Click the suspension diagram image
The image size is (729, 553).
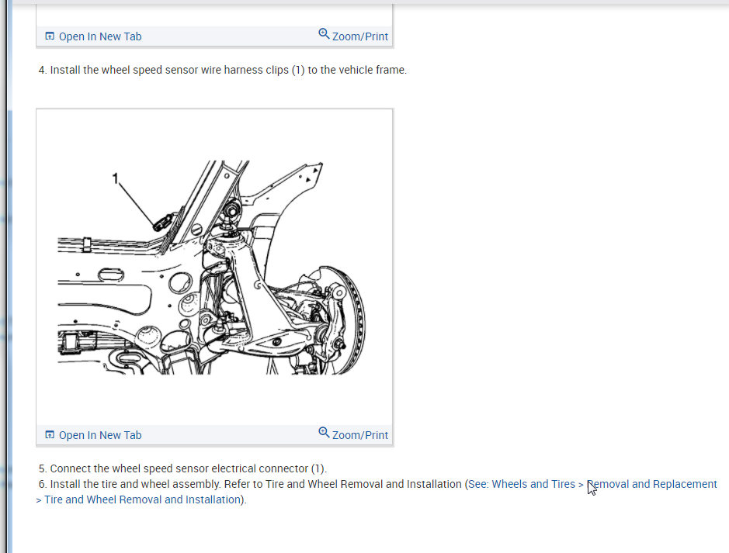click(211, 268)
